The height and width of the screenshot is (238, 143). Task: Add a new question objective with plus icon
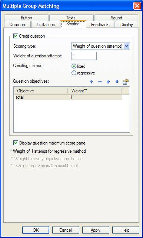pyautogui.click(x=91, y=82)
